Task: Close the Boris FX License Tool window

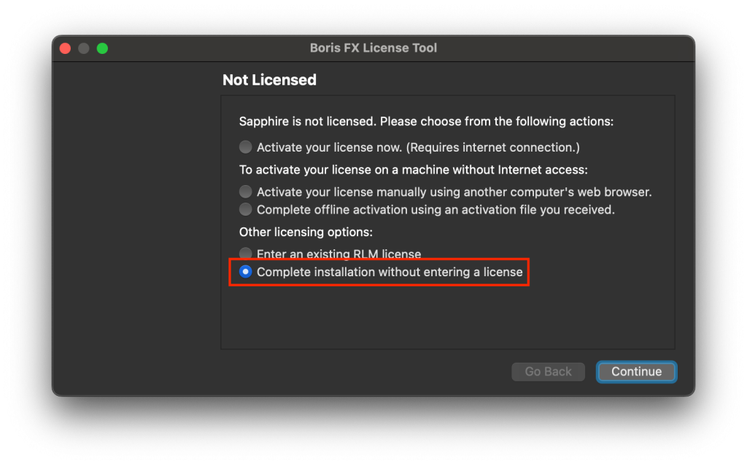Action: (65, 49)
